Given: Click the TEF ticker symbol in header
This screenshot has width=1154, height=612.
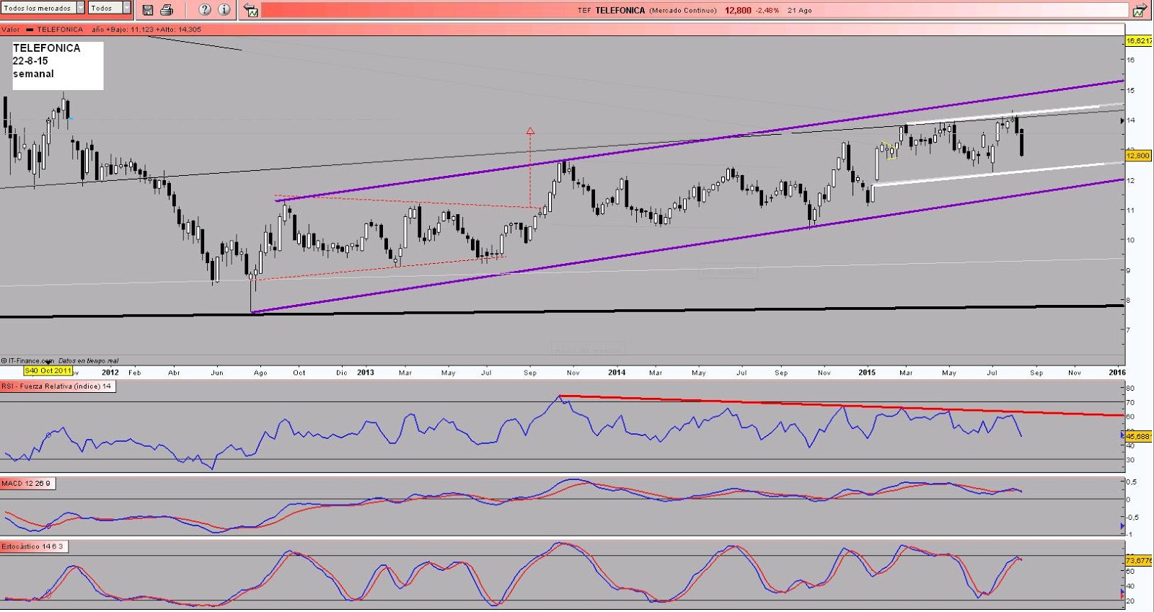Looking at the screenshot, I should click(584, 10).
